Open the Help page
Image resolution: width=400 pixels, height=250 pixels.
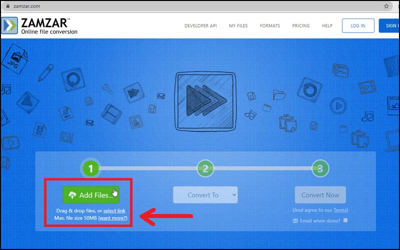[x=327, y=26]
